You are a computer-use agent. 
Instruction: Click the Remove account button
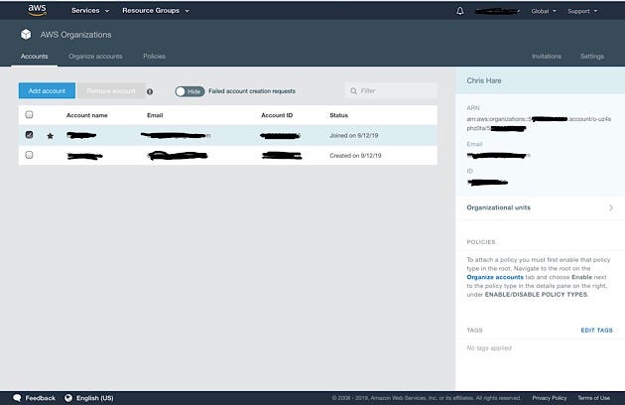111,91
